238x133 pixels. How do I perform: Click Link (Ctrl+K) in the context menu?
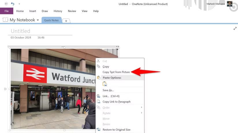111,96
